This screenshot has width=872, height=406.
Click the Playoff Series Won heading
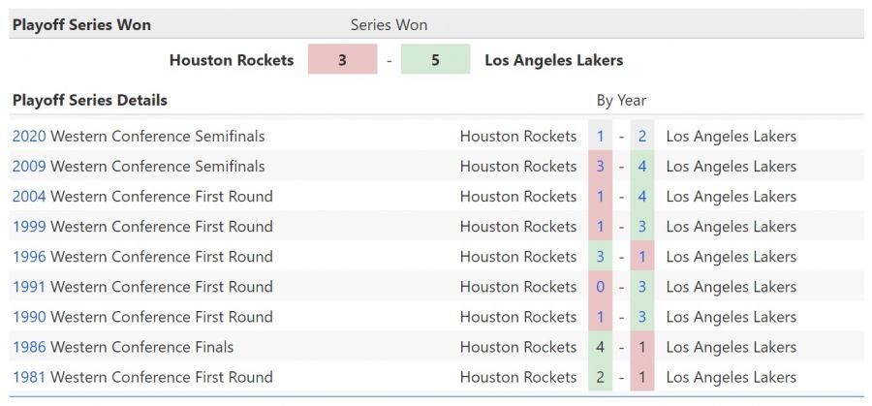(81, 24)
